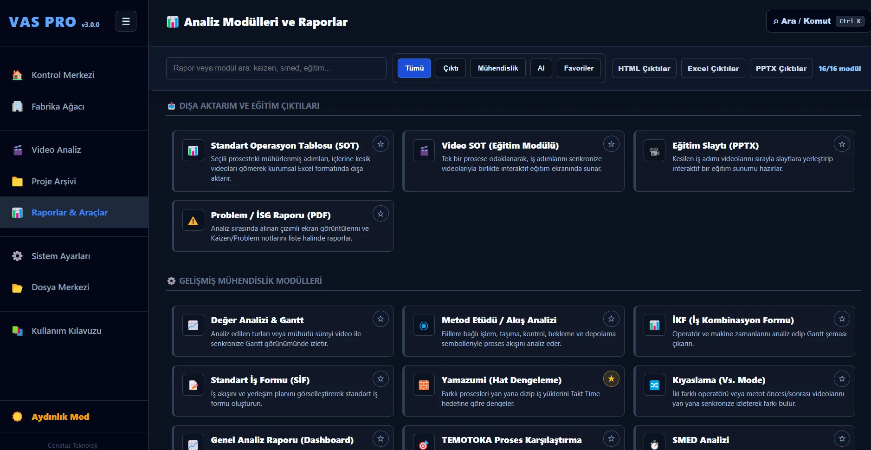Click the GELİŞMİŞ MÜHENDİSLİK MODÜLLERİ heading

[251, 281]
